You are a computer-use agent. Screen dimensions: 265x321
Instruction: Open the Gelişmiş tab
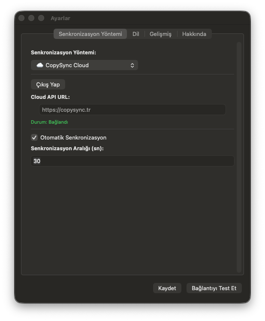pyautogui.click(x=161, y=34)
